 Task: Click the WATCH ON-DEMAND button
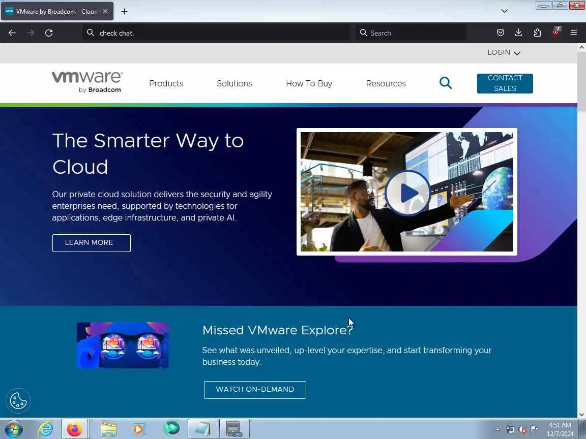tap(255, 390)
